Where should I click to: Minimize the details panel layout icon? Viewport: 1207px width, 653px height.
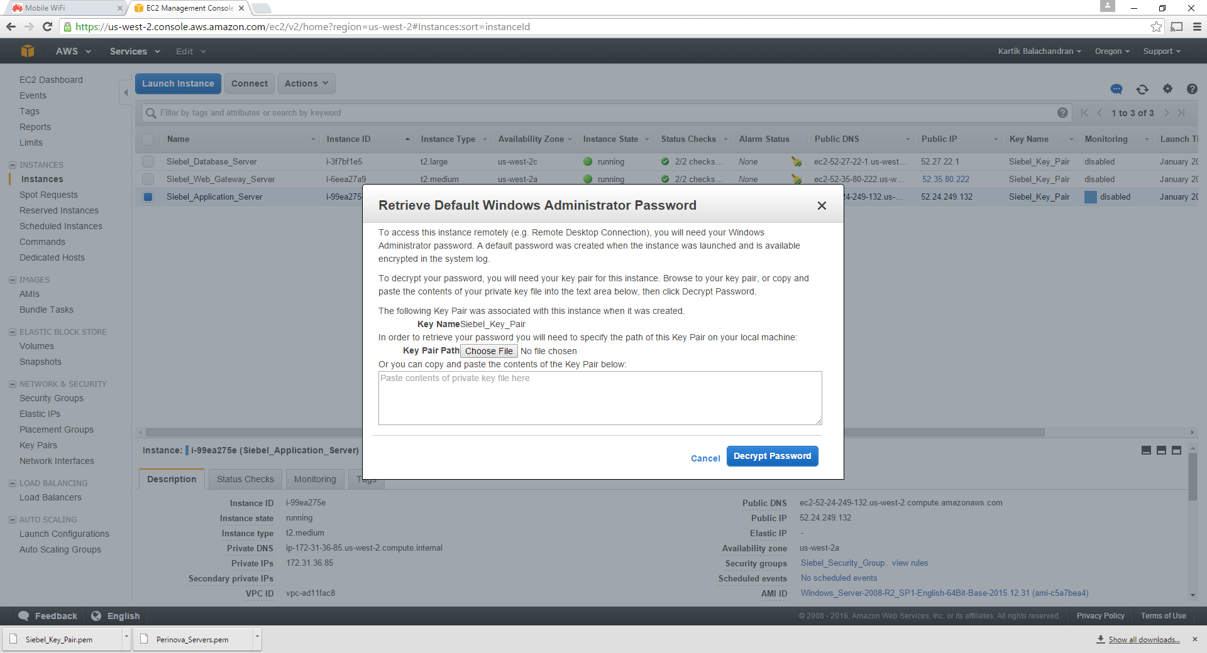[1146, 450]
